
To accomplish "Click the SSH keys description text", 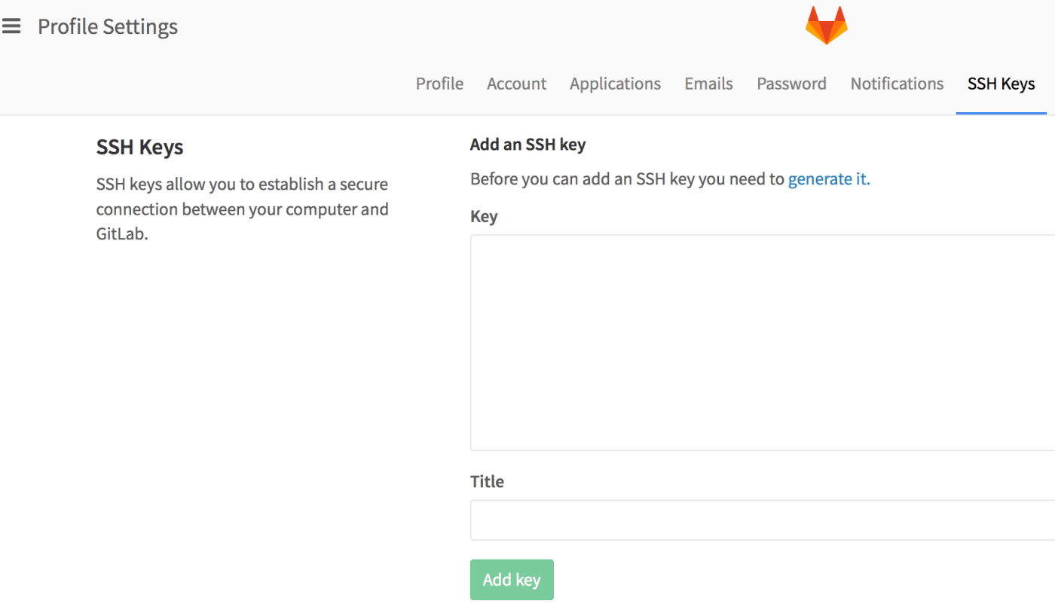I will click(242, 209).
